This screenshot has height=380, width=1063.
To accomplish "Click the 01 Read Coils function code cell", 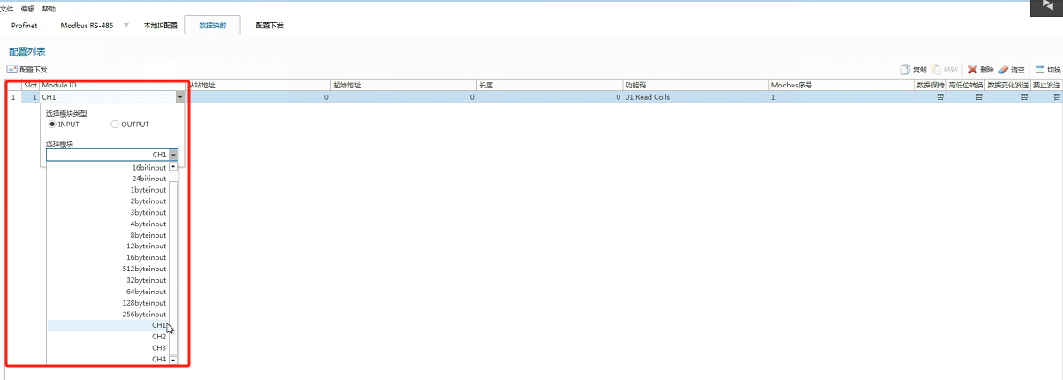I will click(695, 97).
